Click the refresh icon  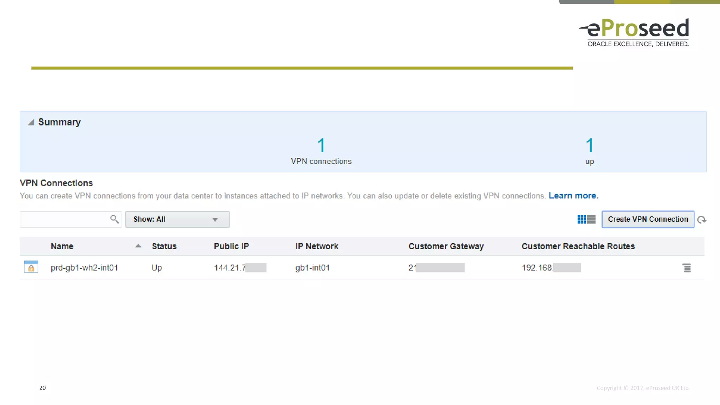pos(702,220)
